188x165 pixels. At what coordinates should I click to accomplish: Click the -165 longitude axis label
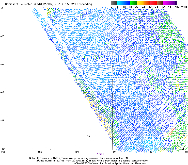pyautogui.click(x=3, y=152)
